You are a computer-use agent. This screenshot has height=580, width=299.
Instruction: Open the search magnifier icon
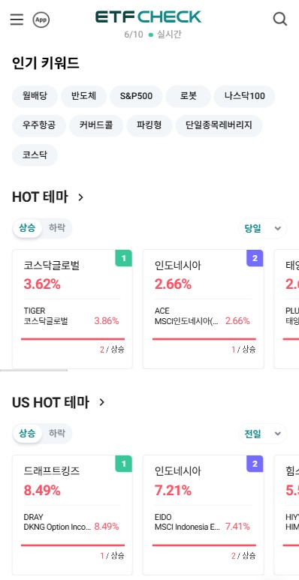(x=280, y=19)
